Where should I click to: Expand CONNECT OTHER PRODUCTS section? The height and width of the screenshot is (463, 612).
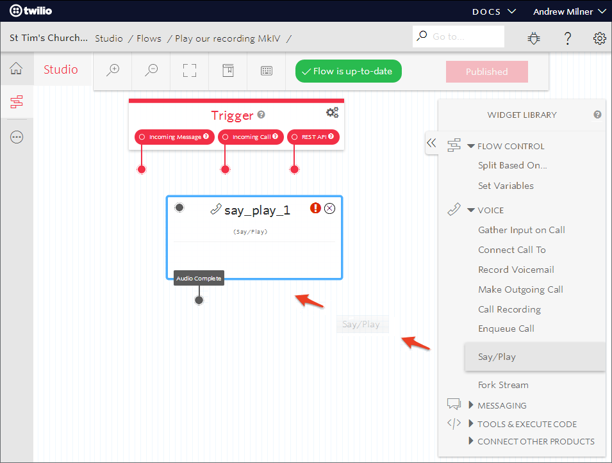[x=471, y=441]
